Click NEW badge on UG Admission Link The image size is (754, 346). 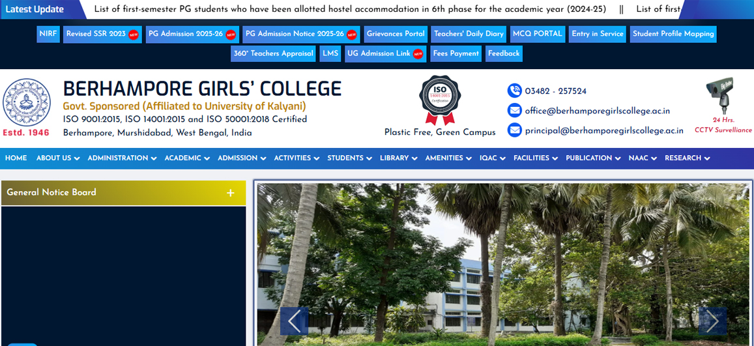[418, 54]
